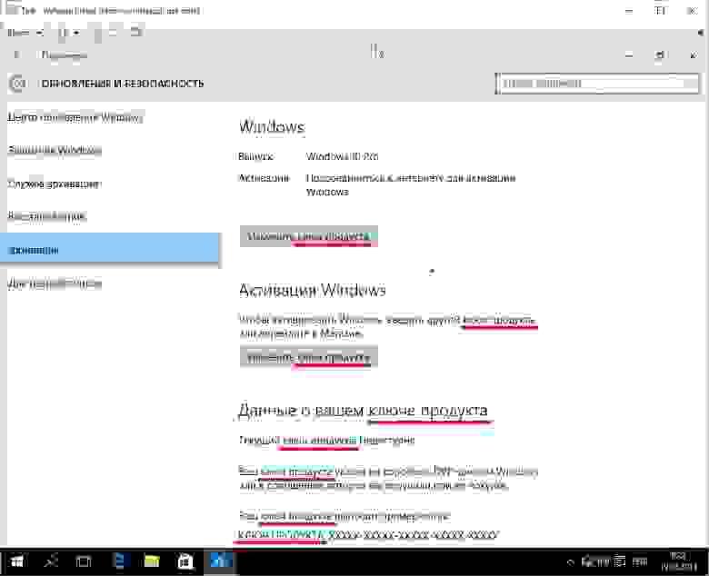Click Изменить ключ продукта below the Windows edition info
709x576 pixels.
[309, 236]
